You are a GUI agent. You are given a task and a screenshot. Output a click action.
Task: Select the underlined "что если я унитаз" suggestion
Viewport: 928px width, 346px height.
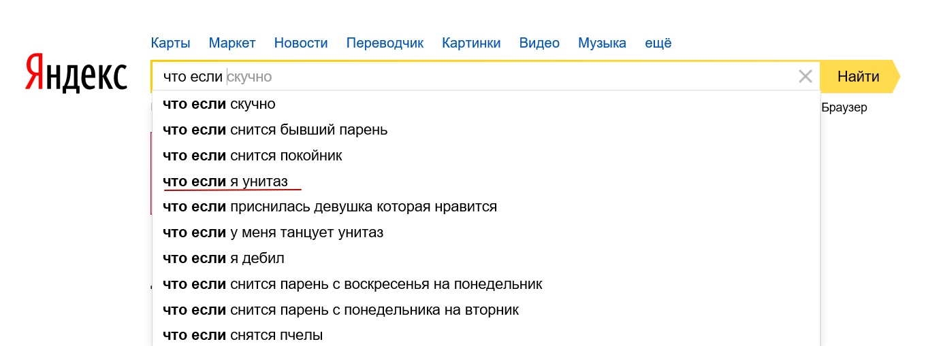click(x=486, y=181)
